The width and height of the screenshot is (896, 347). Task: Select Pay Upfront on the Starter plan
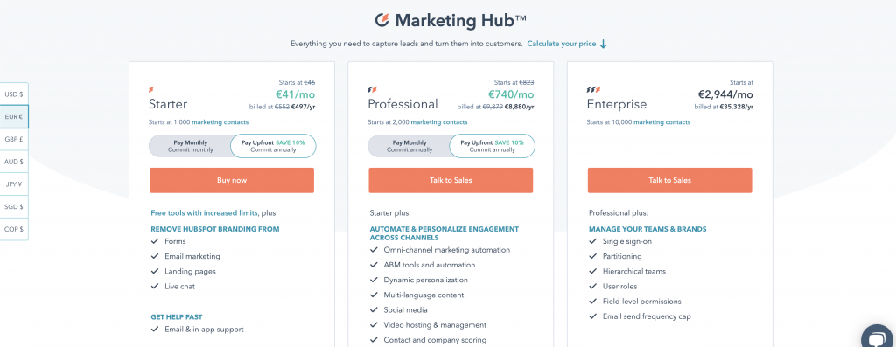(273, 146)
